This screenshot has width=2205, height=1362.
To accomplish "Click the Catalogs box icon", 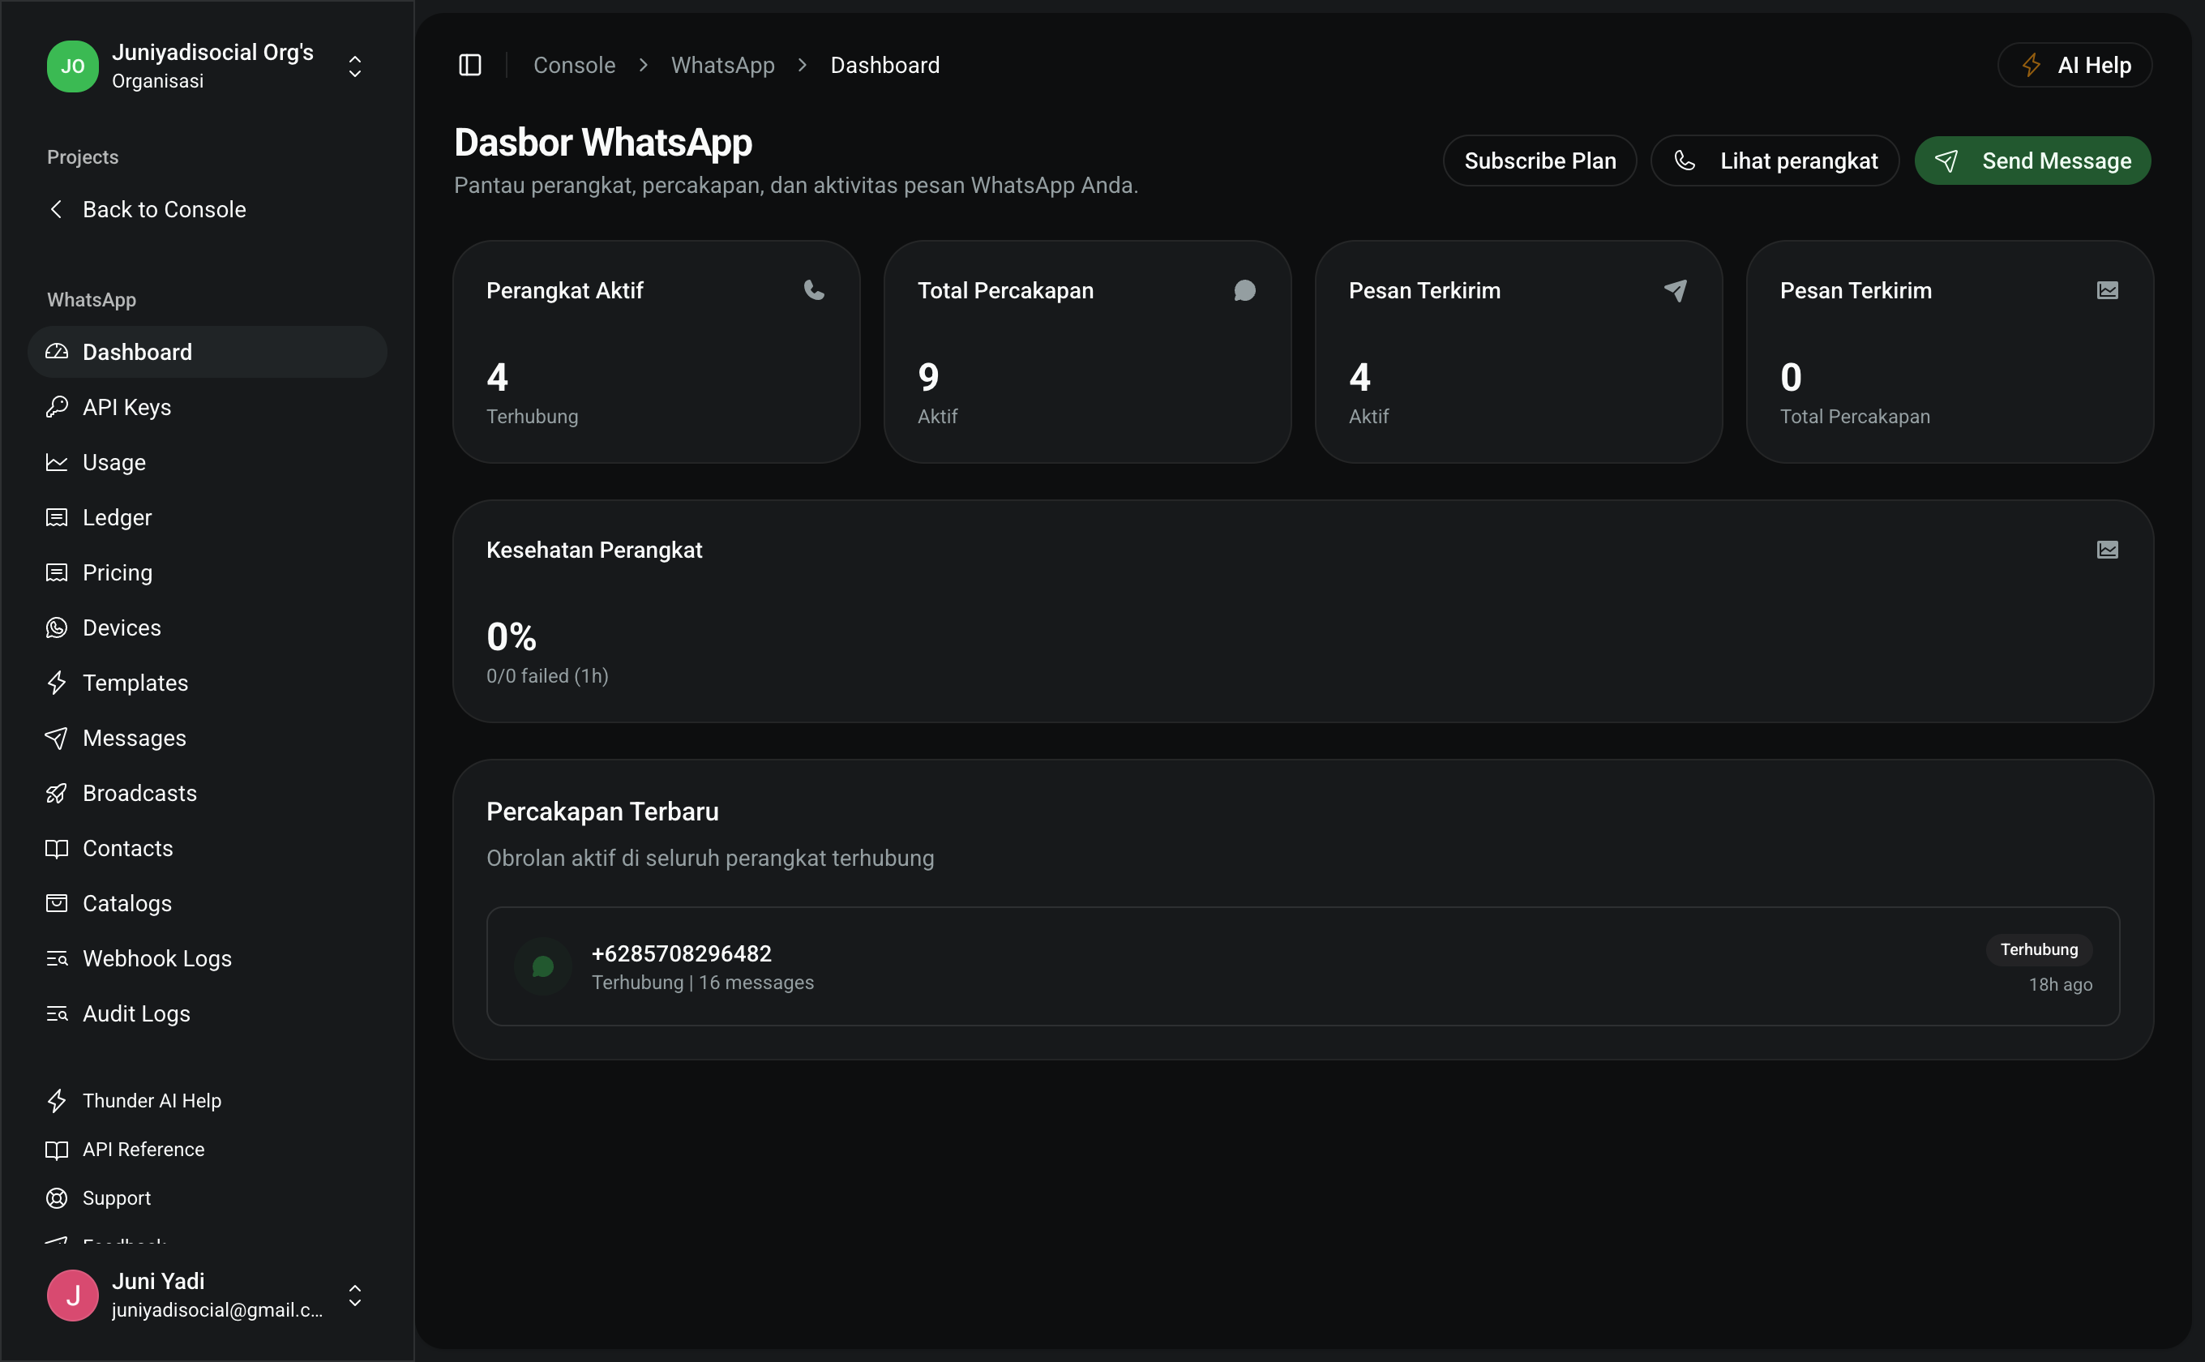I will pyautogui.click(x=57, y=903).
